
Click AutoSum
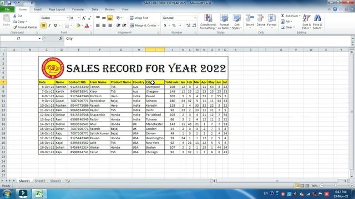(290, 16)
